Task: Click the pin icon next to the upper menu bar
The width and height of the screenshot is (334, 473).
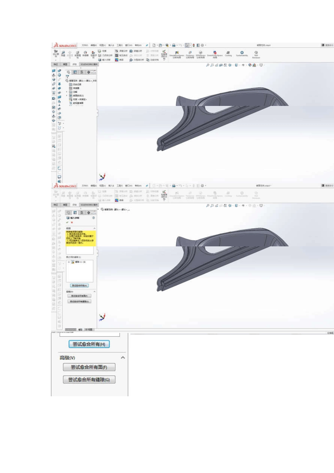Action: tap(147, 45)
